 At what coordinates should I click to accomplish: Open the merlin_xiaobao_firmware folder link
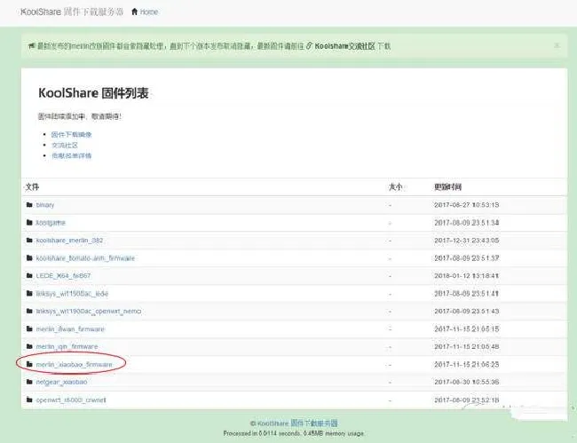[x=74, y=364]
